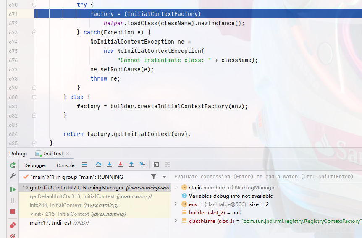This screenshot has width=362, height=238.
Task: Expand className slot_3 variable
Action: click(x=176, y=221)
